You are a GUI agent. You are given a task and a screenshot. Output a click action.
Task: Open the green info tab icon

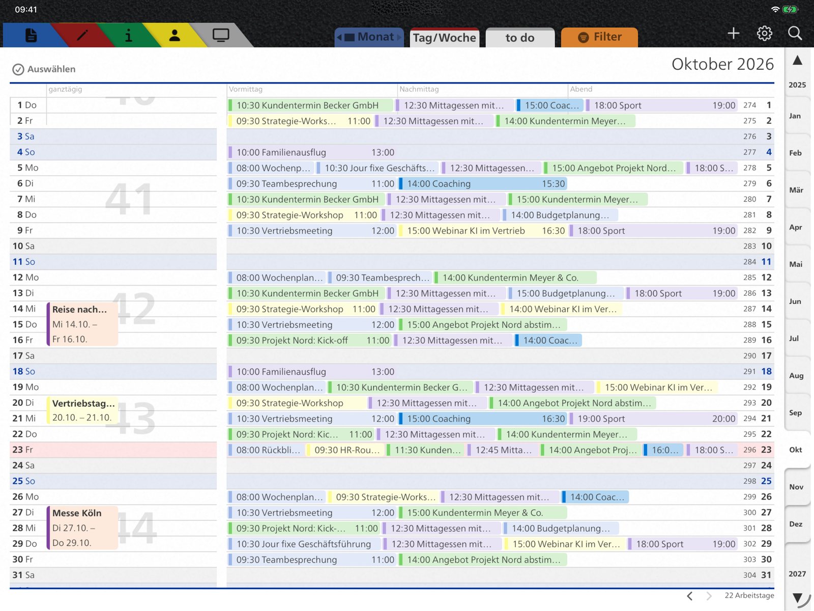pos(128,35)
